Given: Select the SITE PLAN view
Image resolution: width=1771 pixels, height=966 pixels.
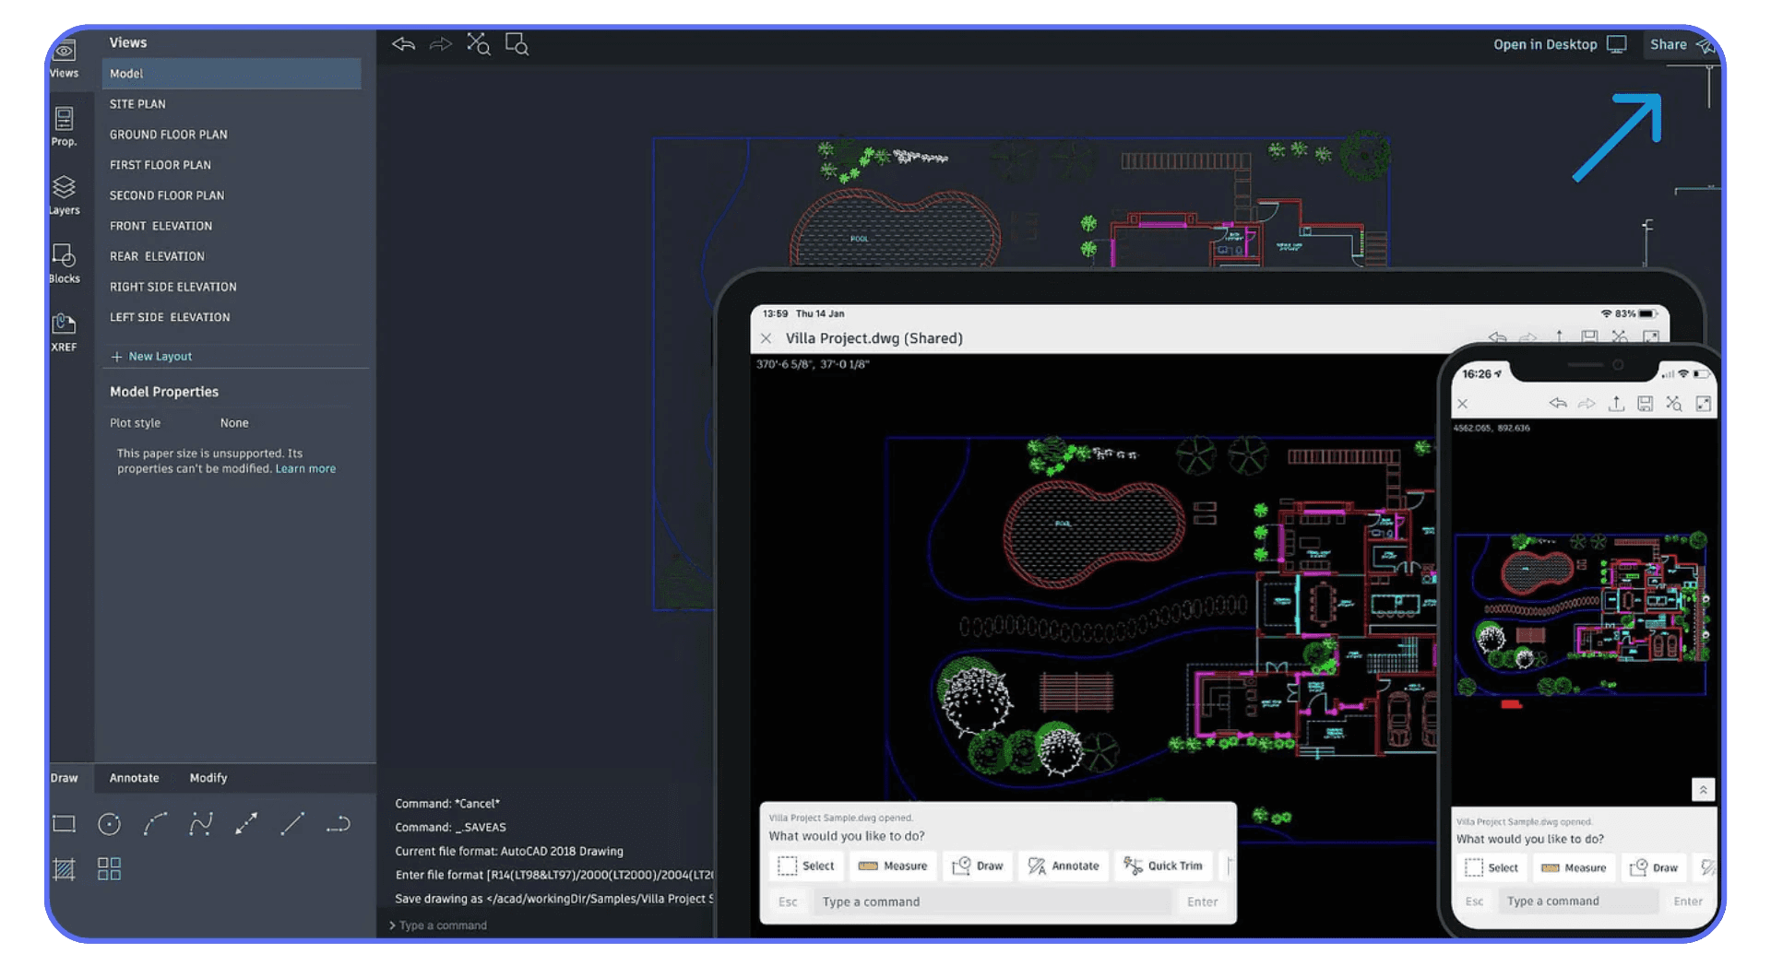Looking at the screenshot, I should (x=137, y=103).
